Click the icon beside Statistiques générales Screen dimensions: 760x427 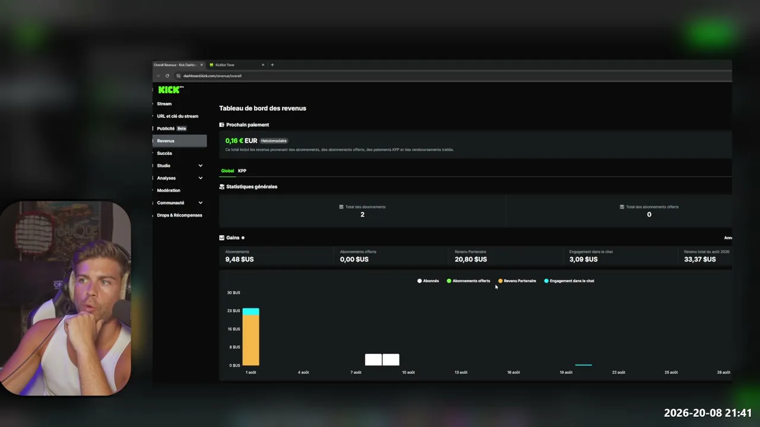coord(222,187)
